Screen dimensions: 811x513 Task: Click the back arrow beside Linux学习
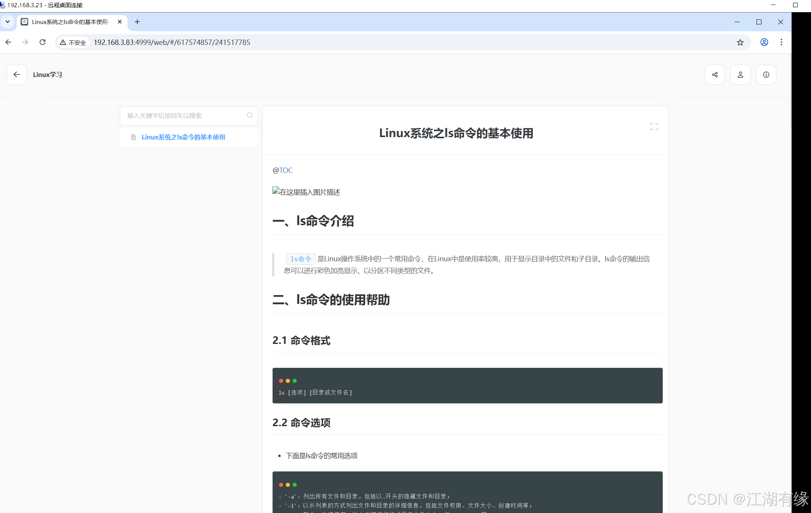(16, 75)
